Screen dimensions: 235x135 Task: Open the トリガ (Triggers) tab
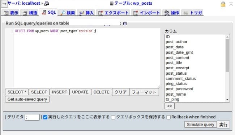pos(192,13)
